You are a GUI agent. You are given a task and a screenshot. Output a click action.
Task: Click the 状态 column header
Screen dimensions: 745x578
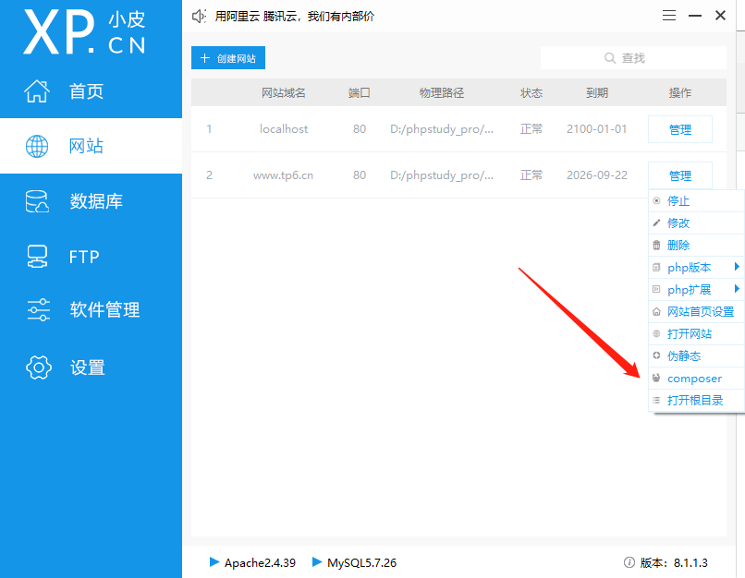point(531,92)
